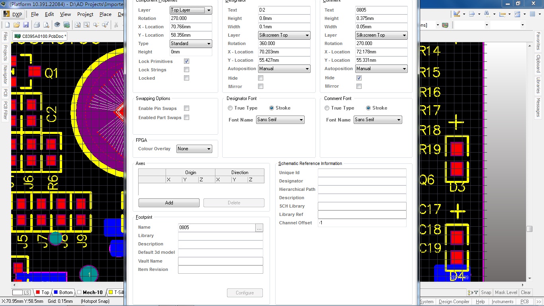Click the Add button in the Axes section
Viewport: 544px width, 306px height.
click(x=169, y=203)
